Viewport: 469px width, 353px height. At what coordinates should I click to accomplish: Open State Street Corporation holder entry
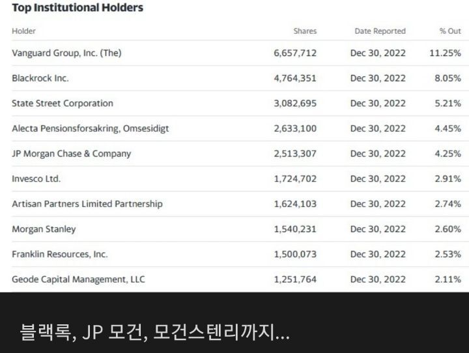[x=63, y=103]
